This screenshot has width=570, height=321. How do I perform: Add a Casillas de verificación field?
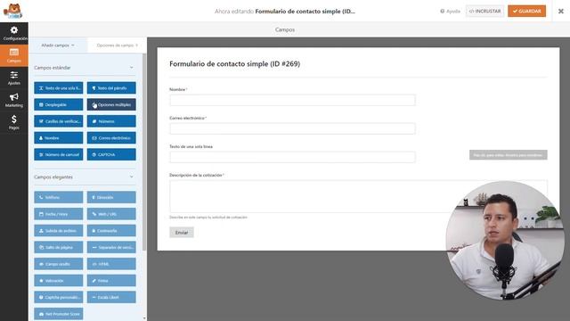59,121
